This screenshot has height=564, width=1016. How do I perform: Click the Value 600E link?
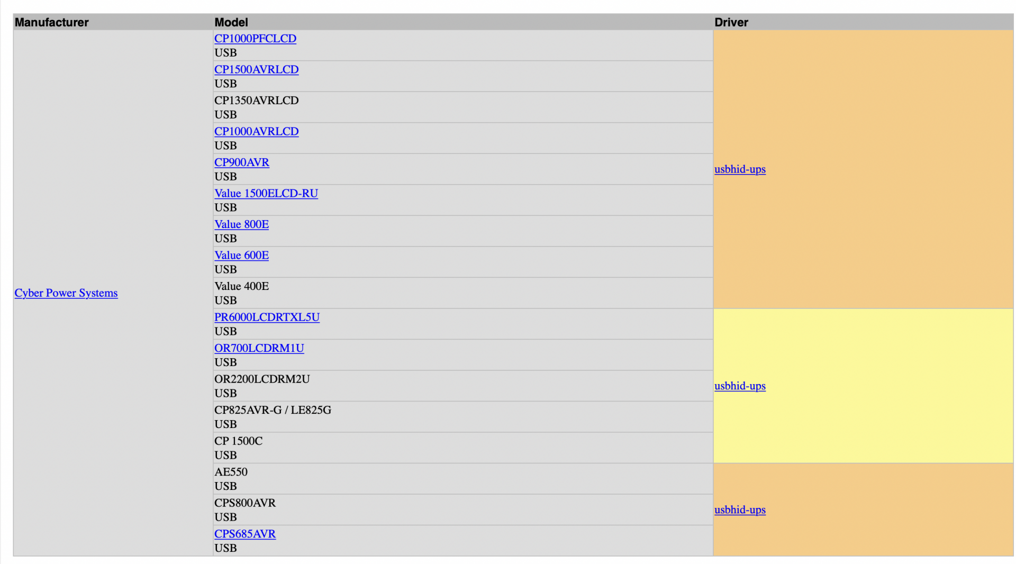[241, 255]
